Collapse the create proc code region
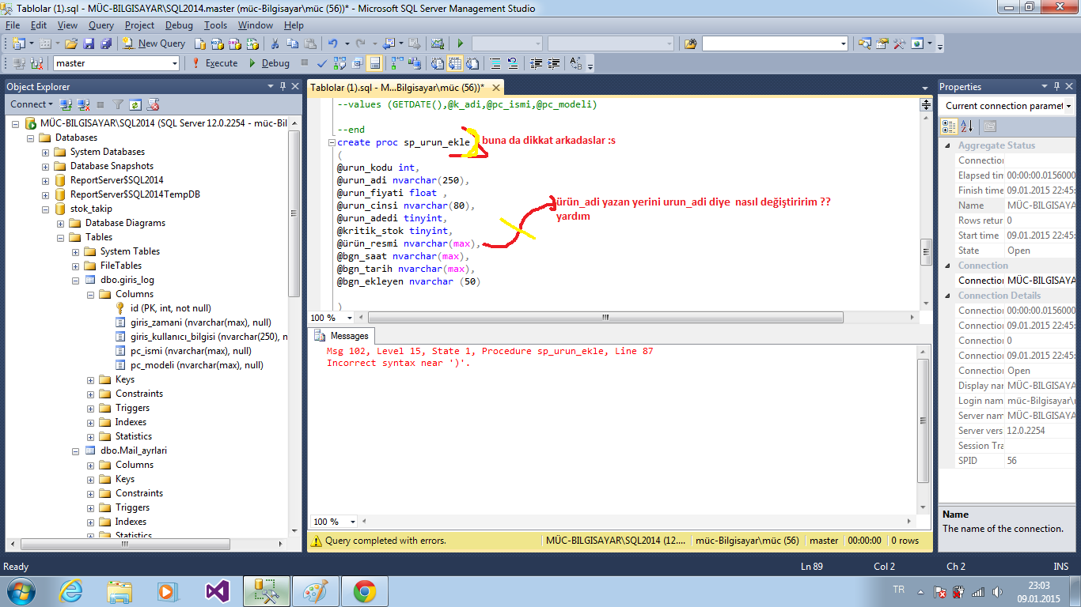Screen dimensions: 1081x607 coord(332,143)
